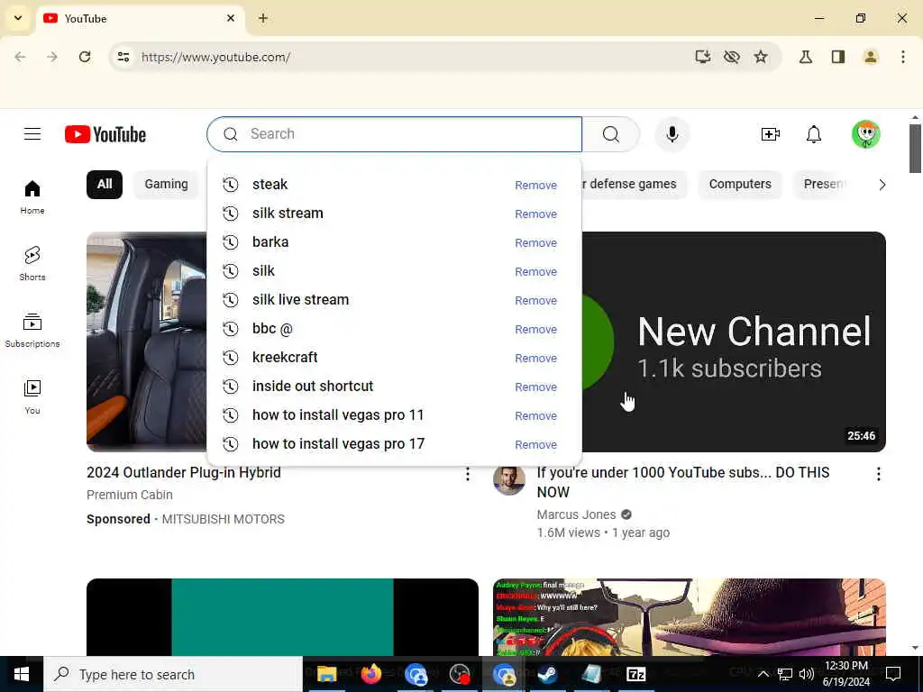Open a new browser tab
Image resolution: width=923 pixels, height=692 pixels.
coord(263,18)
